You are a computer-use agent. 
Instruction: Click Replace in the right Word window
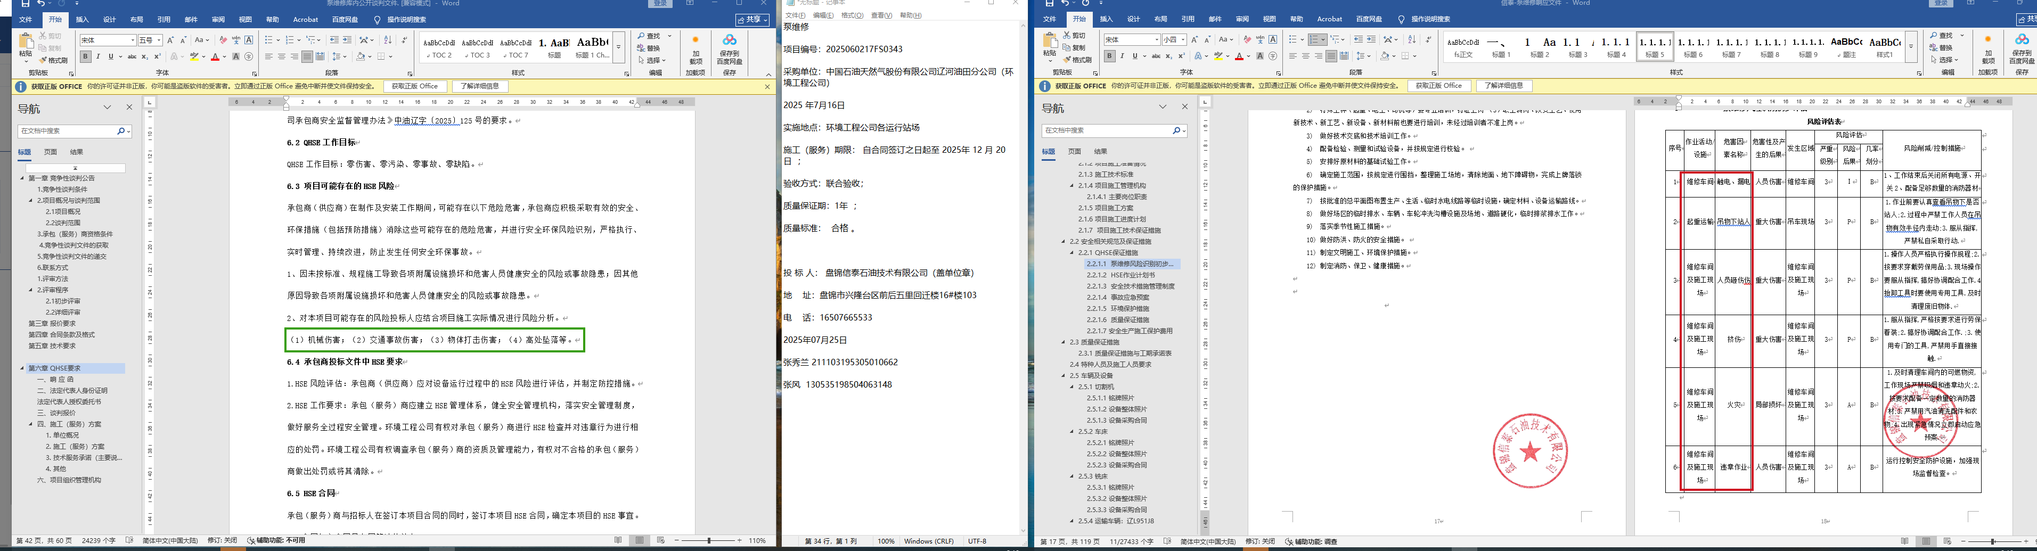tap(1941, 47)
